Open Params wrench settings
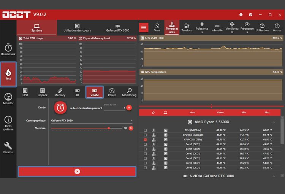Image resolution: width=285 pixels, height=194 pixels. pos(8,148)
